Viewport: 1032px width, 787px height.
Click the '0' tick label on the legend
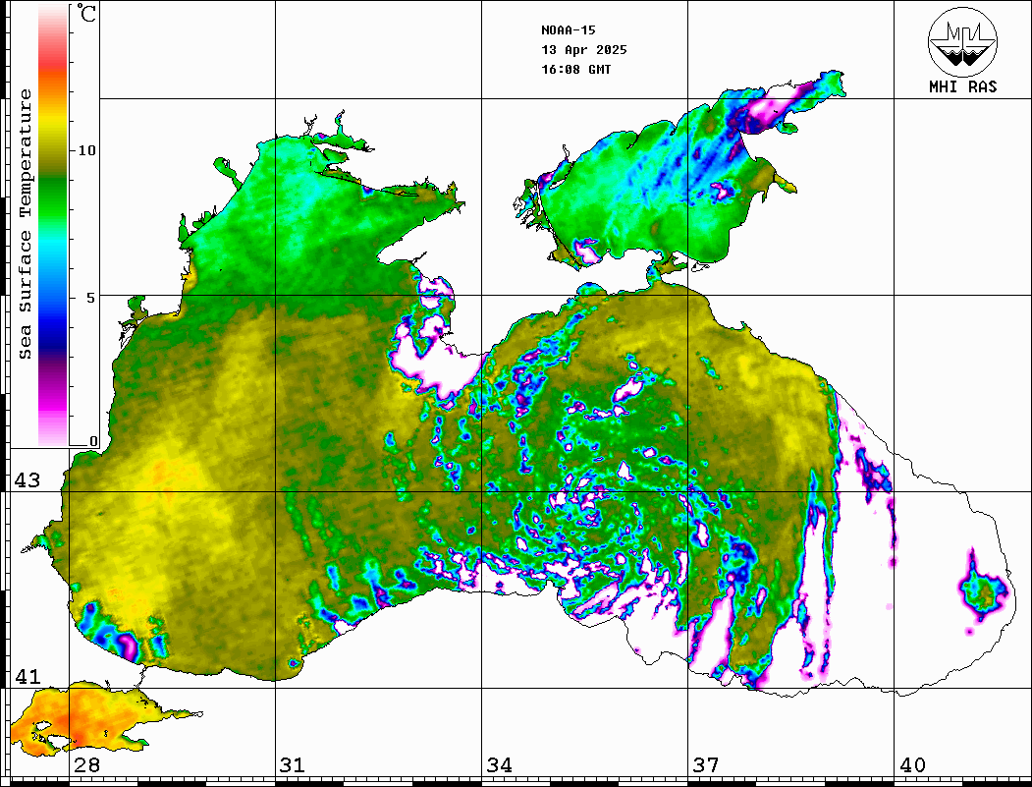click(x=93, y=441)
